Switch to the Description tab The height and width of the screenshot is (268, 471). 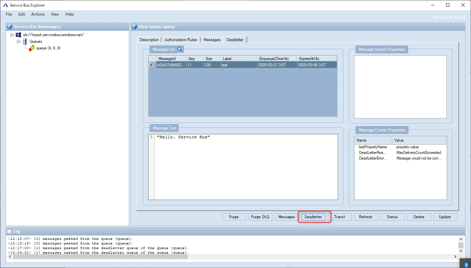[149, 40]
